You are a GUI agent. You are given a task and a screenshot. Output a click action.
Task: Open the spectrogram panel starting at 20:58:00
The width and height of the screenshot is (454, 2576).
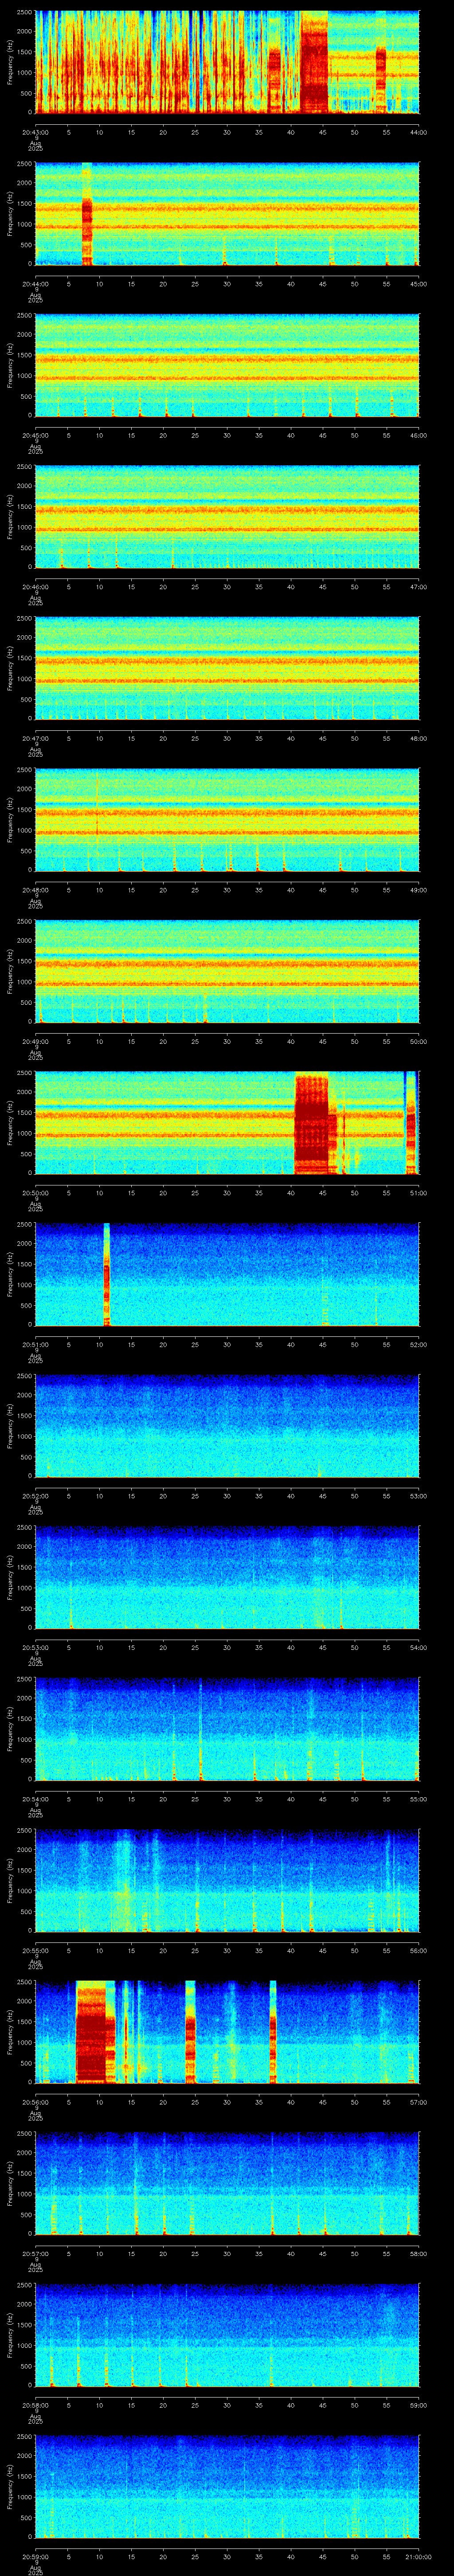pos(227,2335)
